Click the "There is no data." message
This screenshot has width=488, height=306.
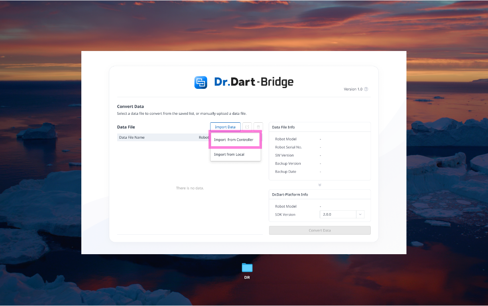[190, 188]
